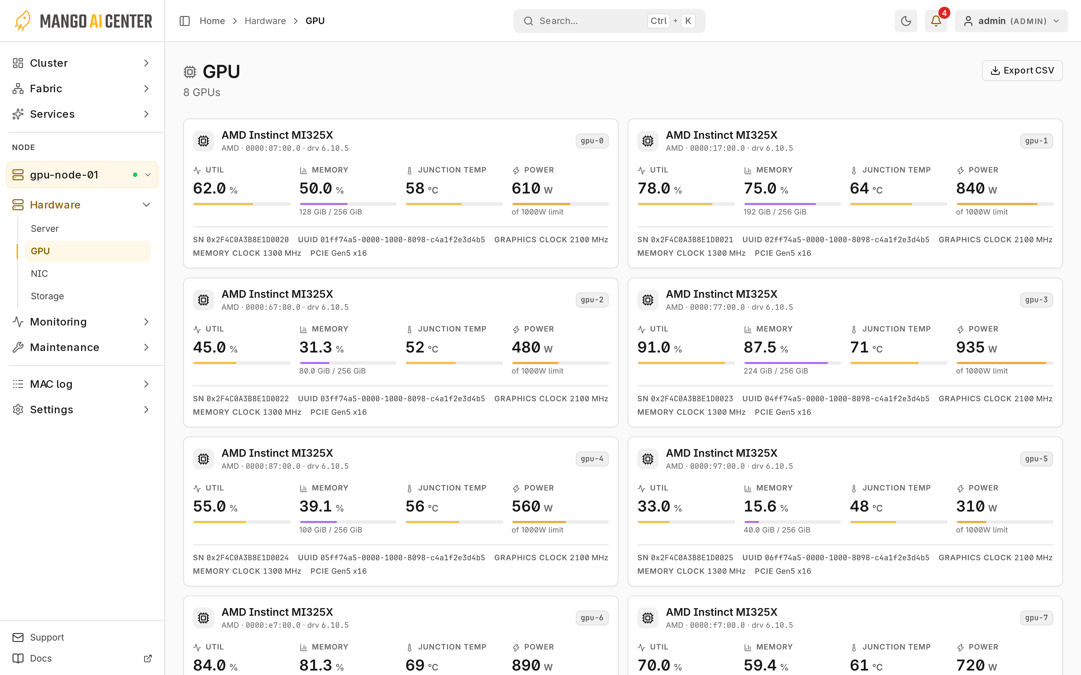Click gpu-0 UTIL progress bar

tap(242, 204)
